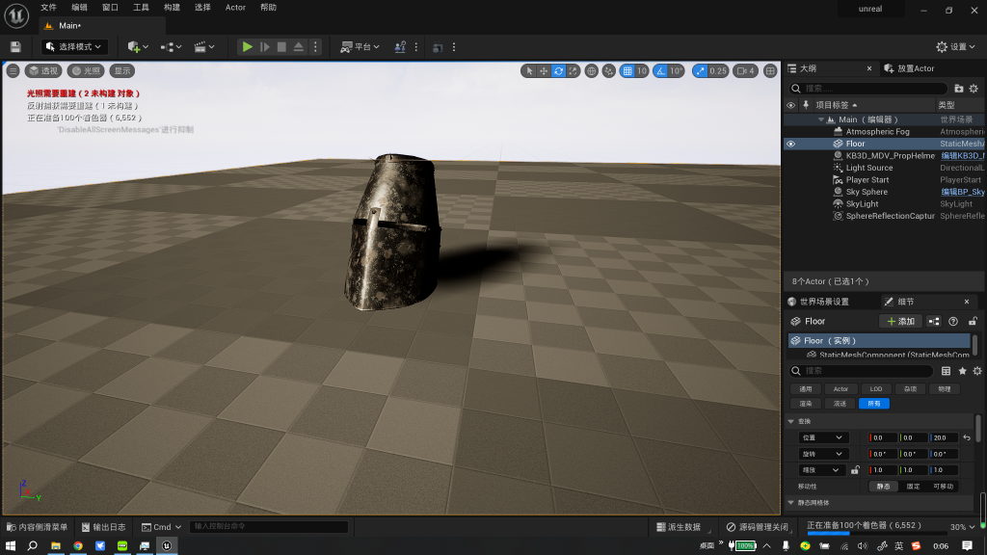
Task: Click the 光照 view mode button
Action: (x=86, y=71)
